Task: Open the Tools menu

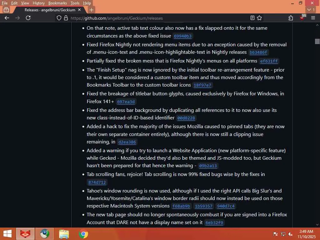Action: tap(75, 3)
